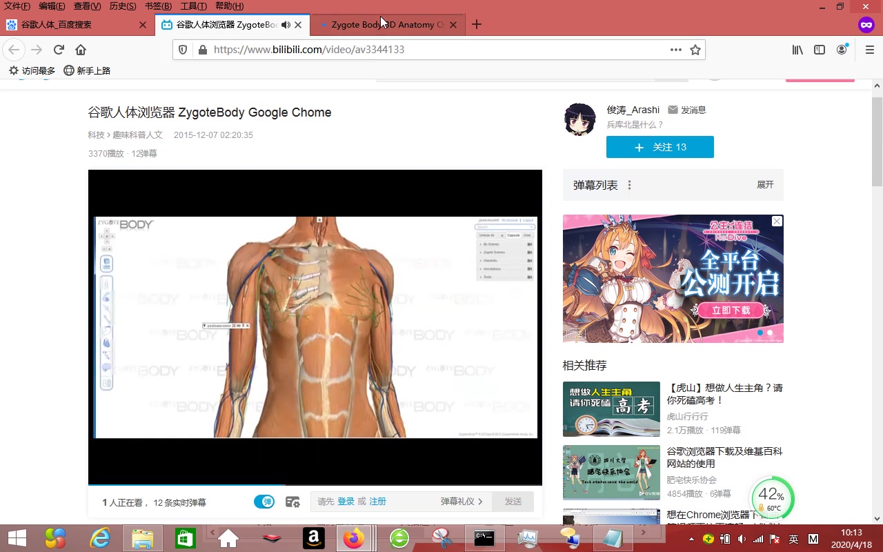Show hidden system tray icons arrow

693,538
